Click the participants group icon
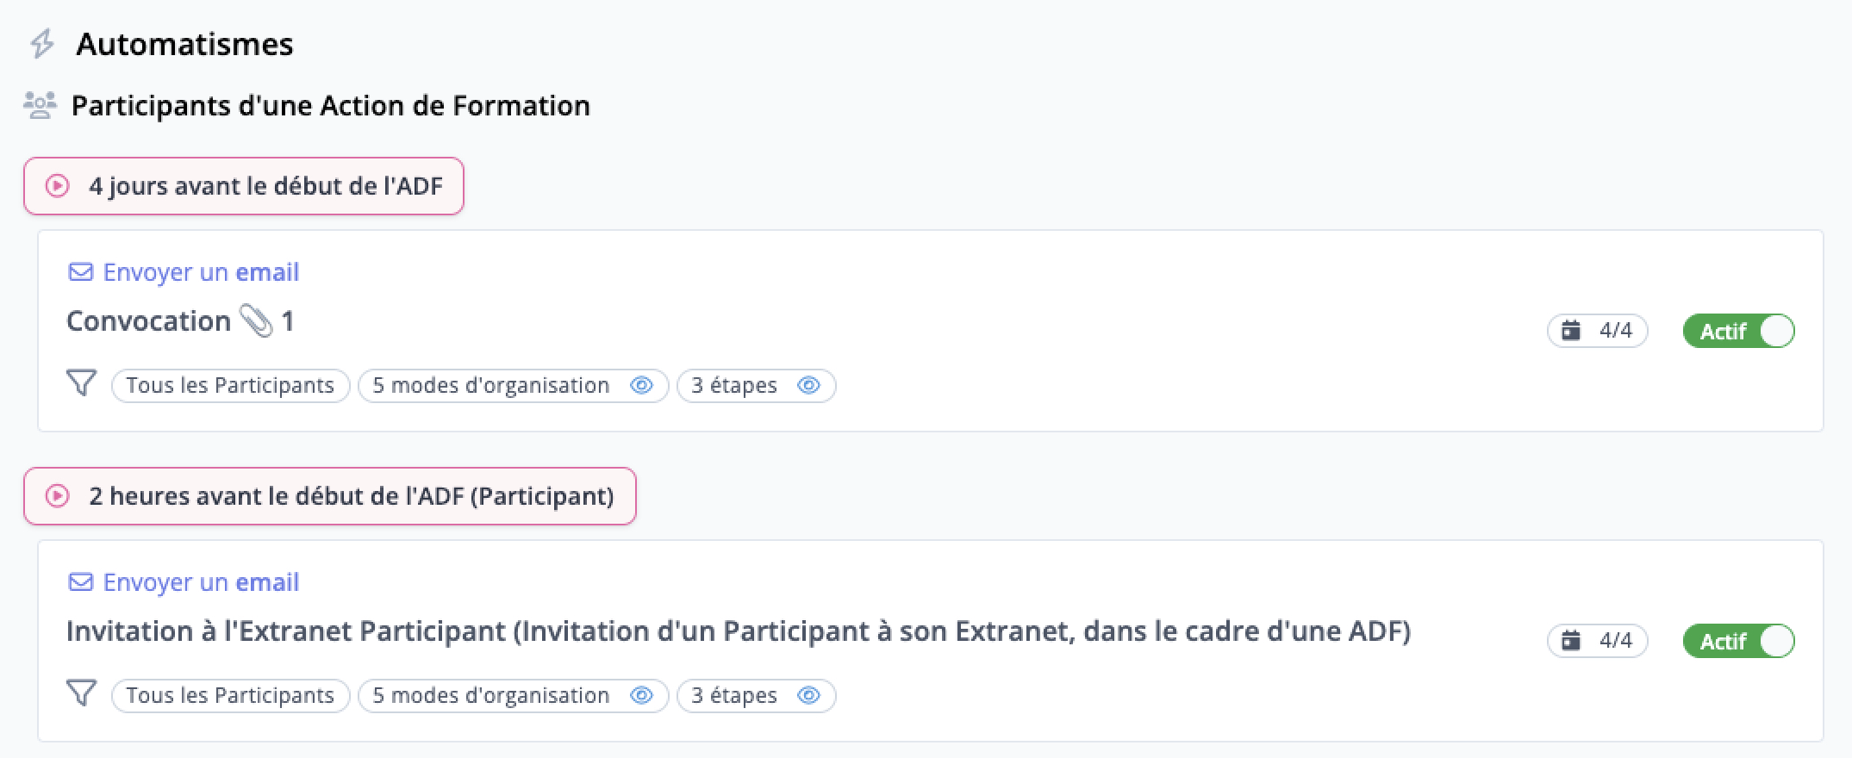 tap(40, 105)
